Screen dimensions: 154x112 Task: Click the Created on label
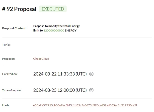coord(10,74)
